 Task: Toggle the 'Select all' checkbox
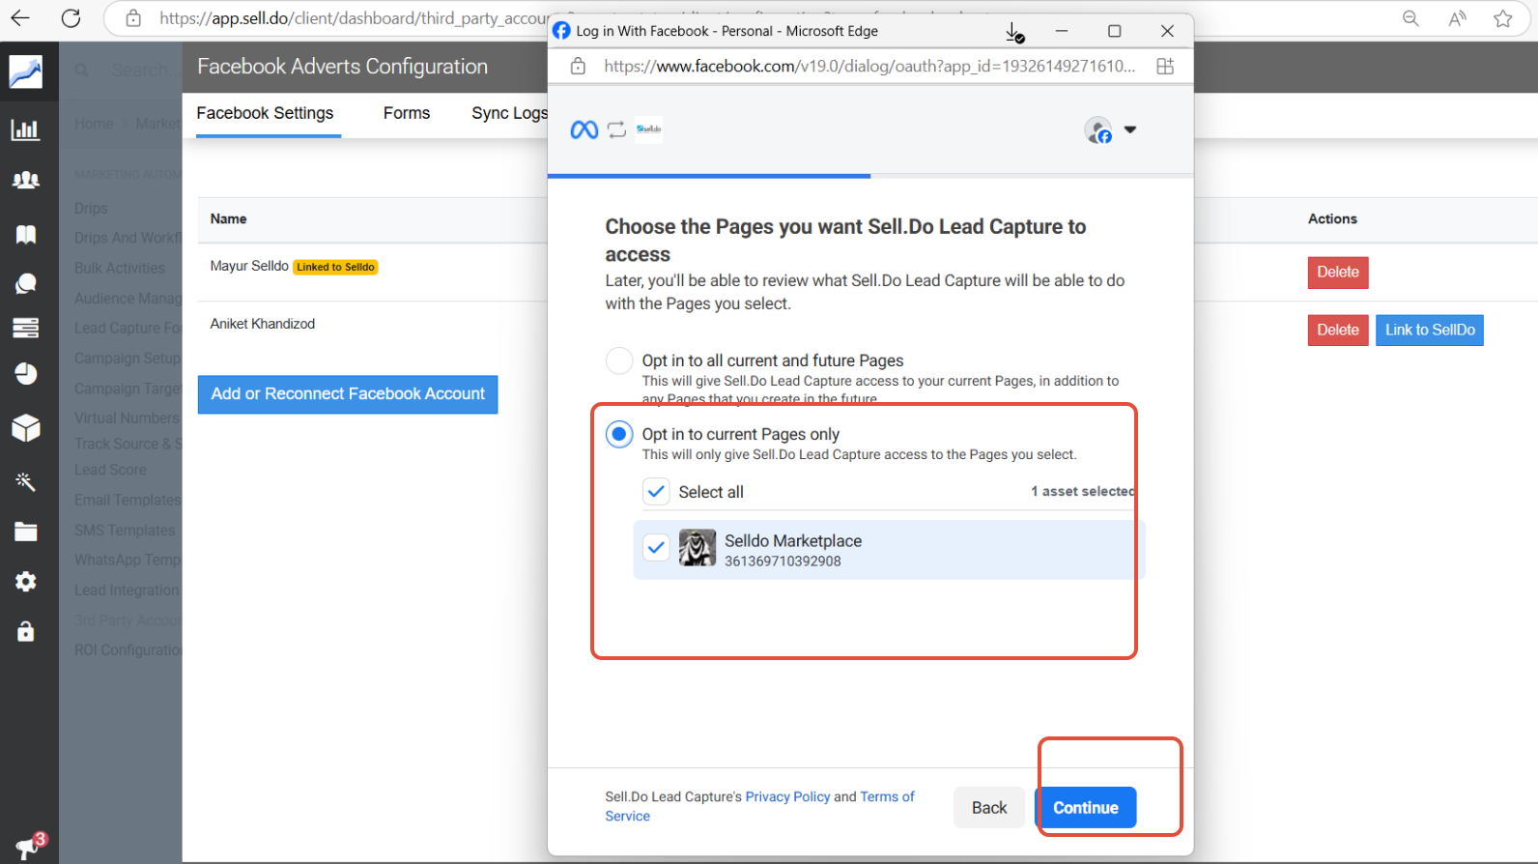(x=656, y=491)
